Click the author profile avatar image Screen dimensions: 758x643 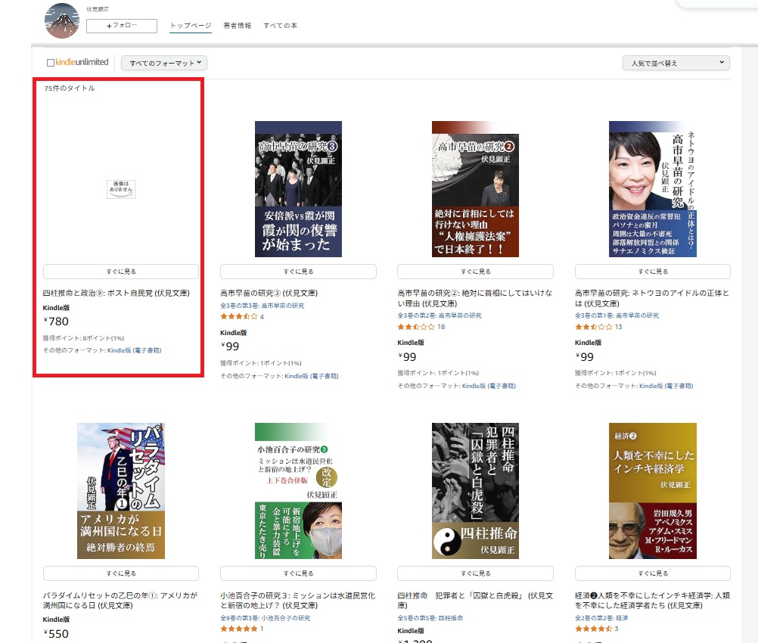click(x=62, y=20)
